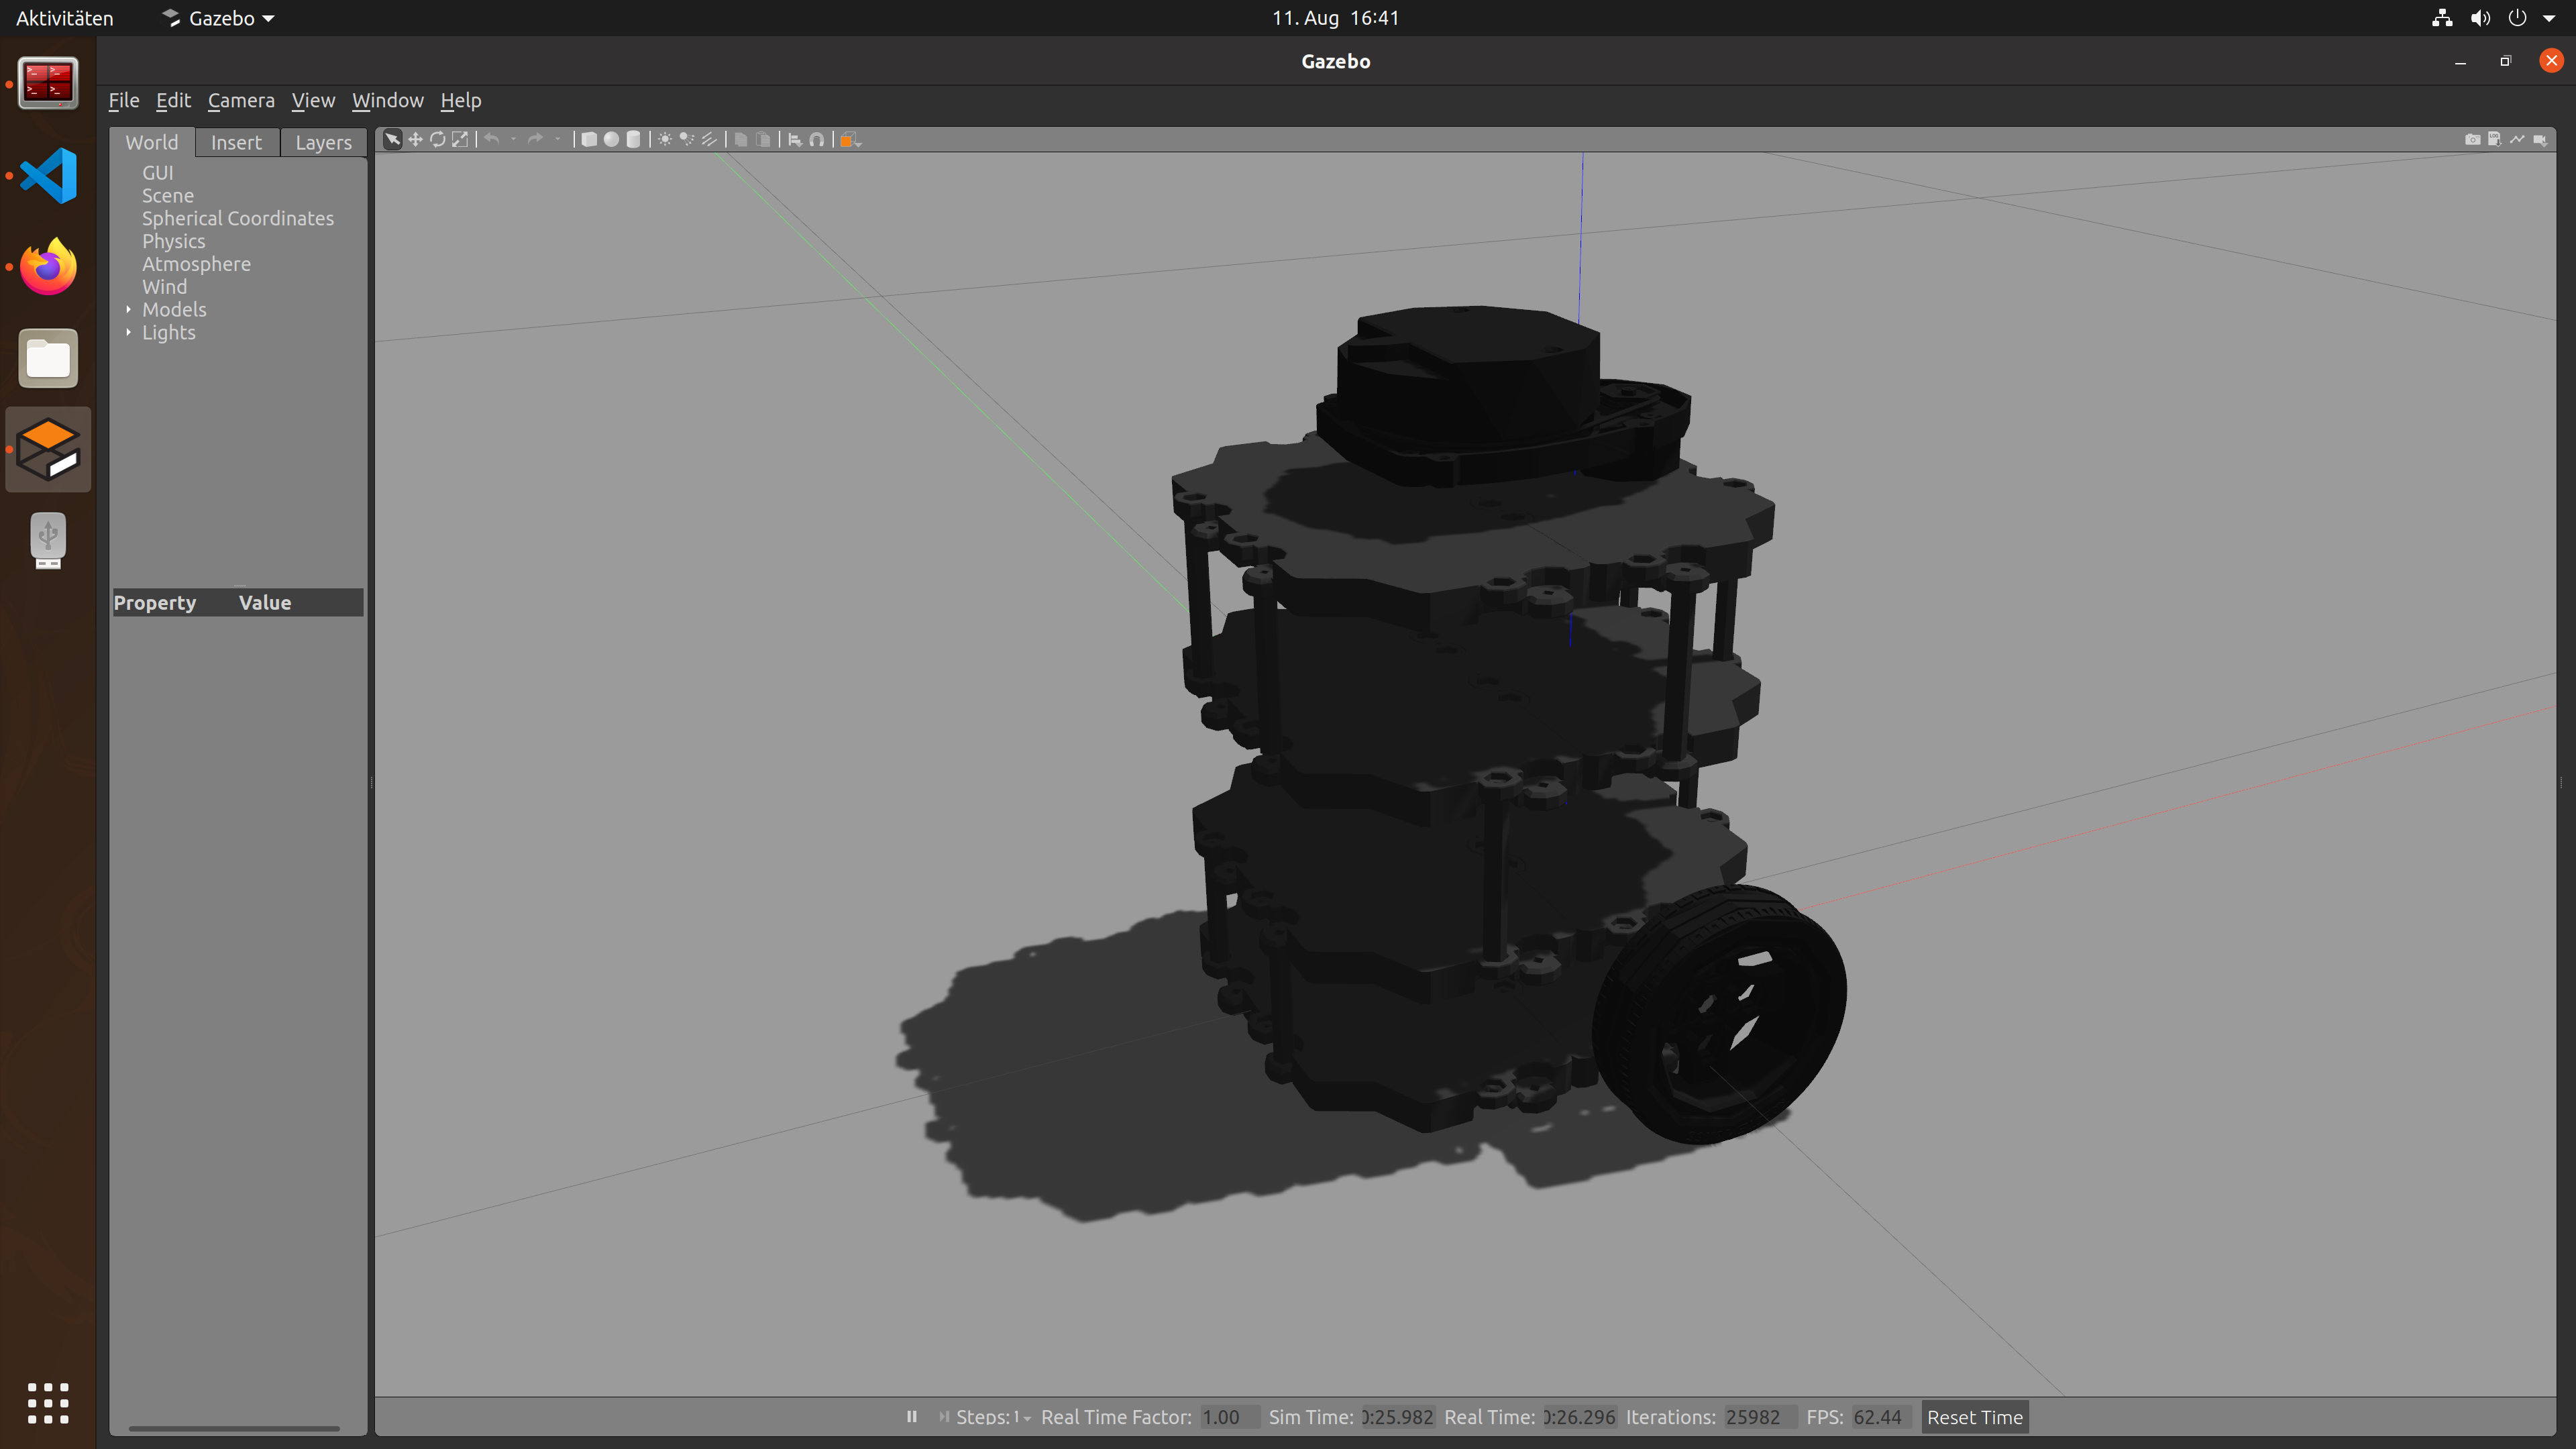The width and height of the screenshot is (2576, 1449).
Task: Take a screenshot with camera icon
Action: [2472, 140]
